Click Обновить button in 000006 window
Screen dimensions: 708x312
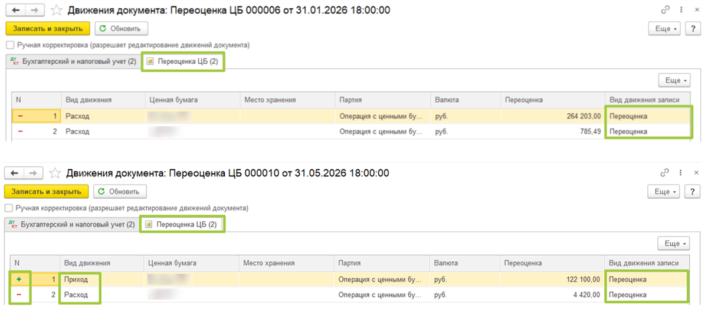(x=122, y=28)
